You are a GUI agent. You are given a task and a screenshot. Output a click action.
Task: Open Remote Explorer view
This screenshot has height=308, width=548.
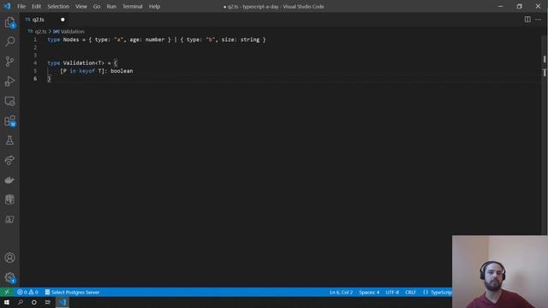tap(9, 101)
